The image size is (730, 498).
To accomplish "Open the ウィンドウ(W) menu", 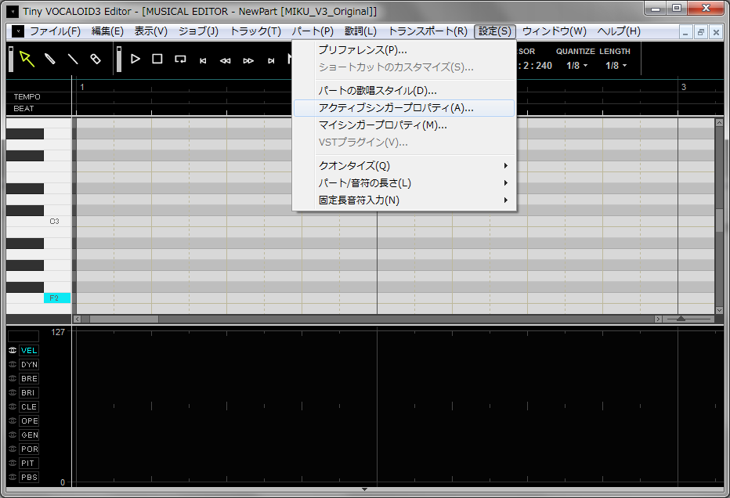I will pyautogui.click(x=554, y=31).
